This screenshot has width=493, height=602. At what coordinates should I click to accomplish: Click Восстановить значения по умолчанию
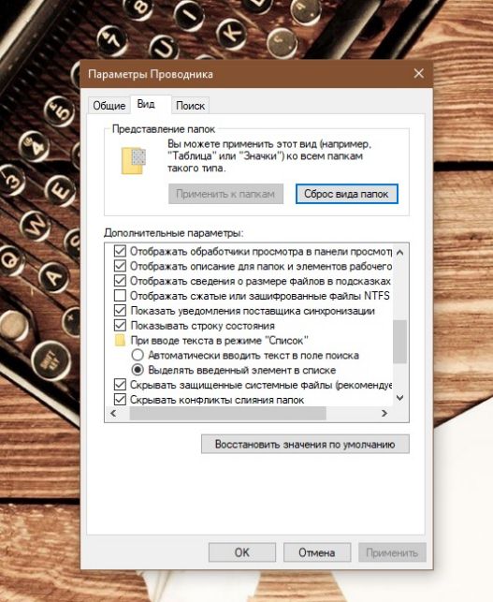pyautogui.click(x=305, y=444)
